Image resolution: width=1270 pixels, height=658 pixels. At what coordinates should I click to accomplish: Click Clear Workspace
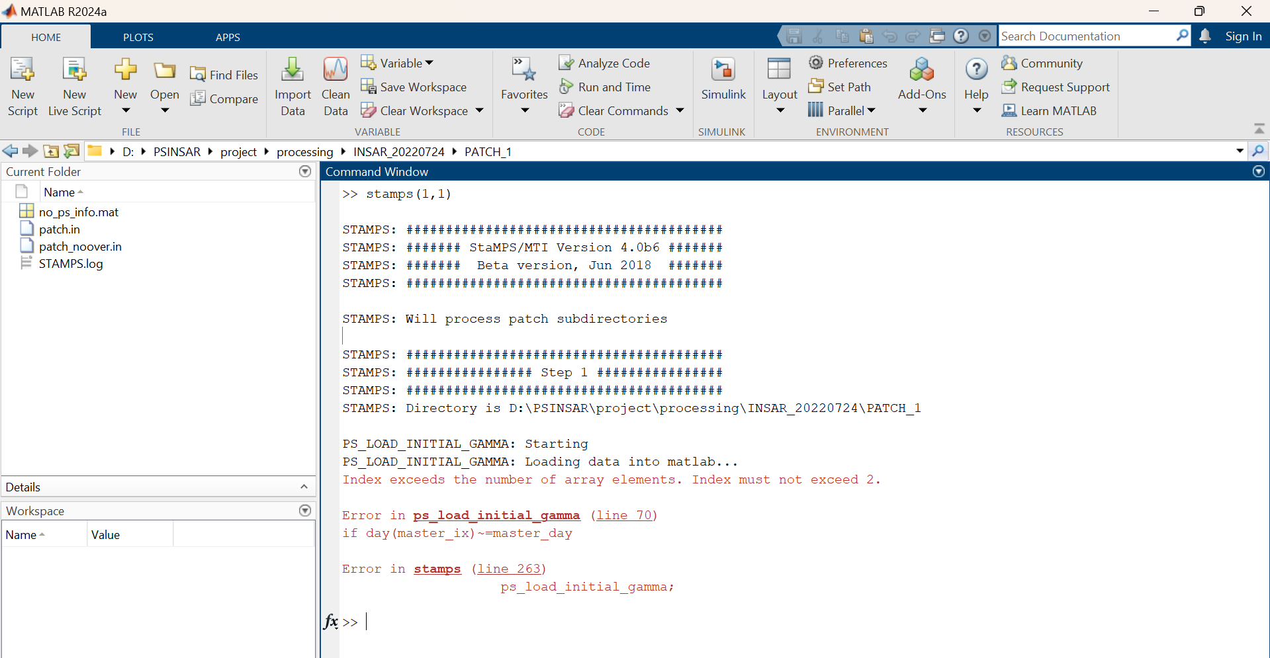coord(414,110)
